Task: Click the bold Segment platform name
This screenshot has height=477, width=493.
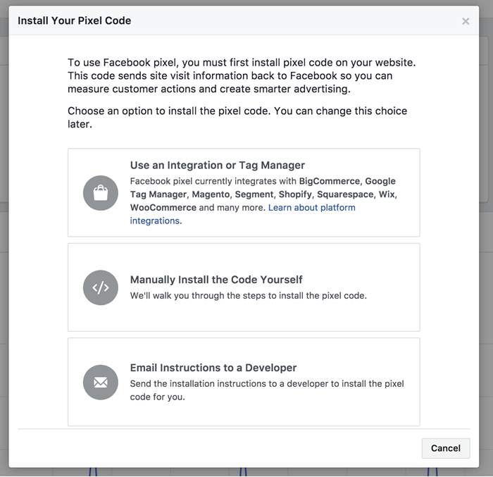Action: tap(254, 194)
